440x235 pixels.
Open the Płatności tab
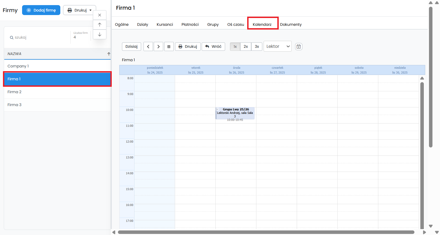(190, 24)
